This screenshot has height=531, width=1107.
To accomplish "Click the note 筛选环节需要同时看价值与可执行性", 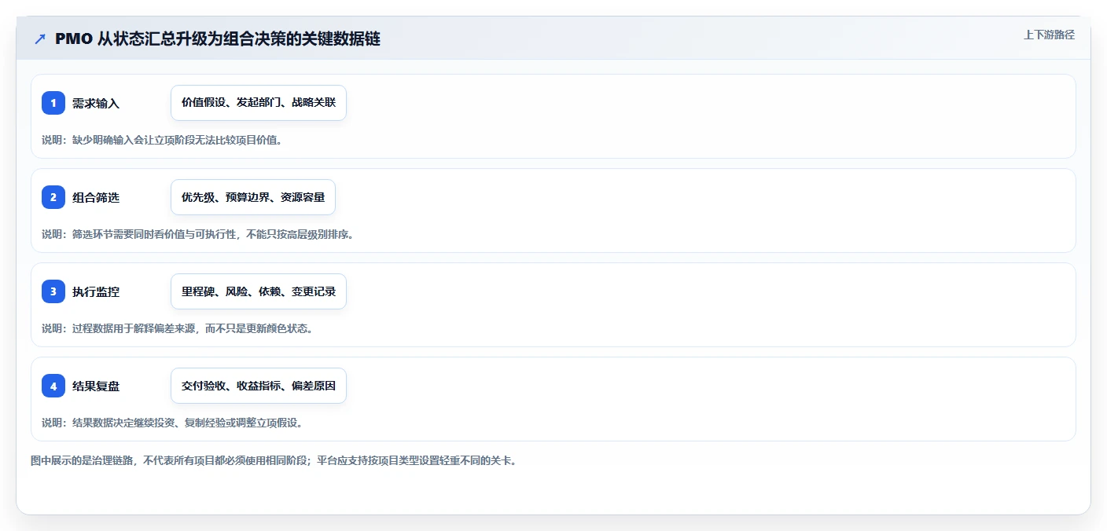I will pyautogui.click(x=197, y=234).
